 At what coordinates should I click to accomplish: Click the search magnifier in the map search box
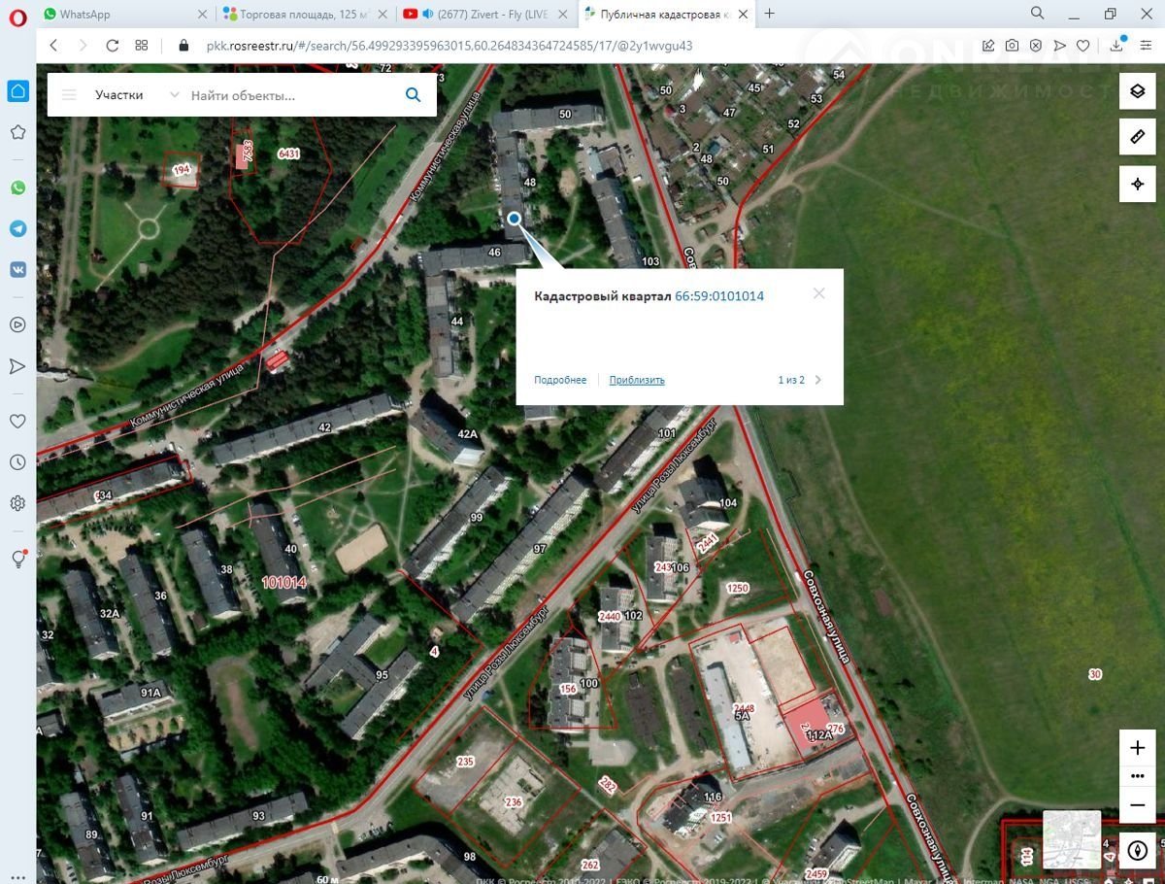(x=413, y=95)
